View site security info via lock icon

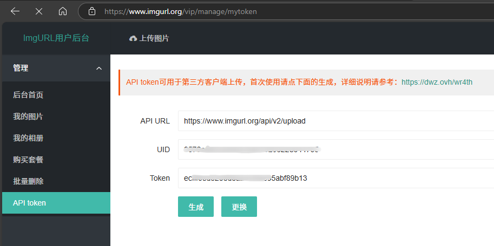coord(92,12)
